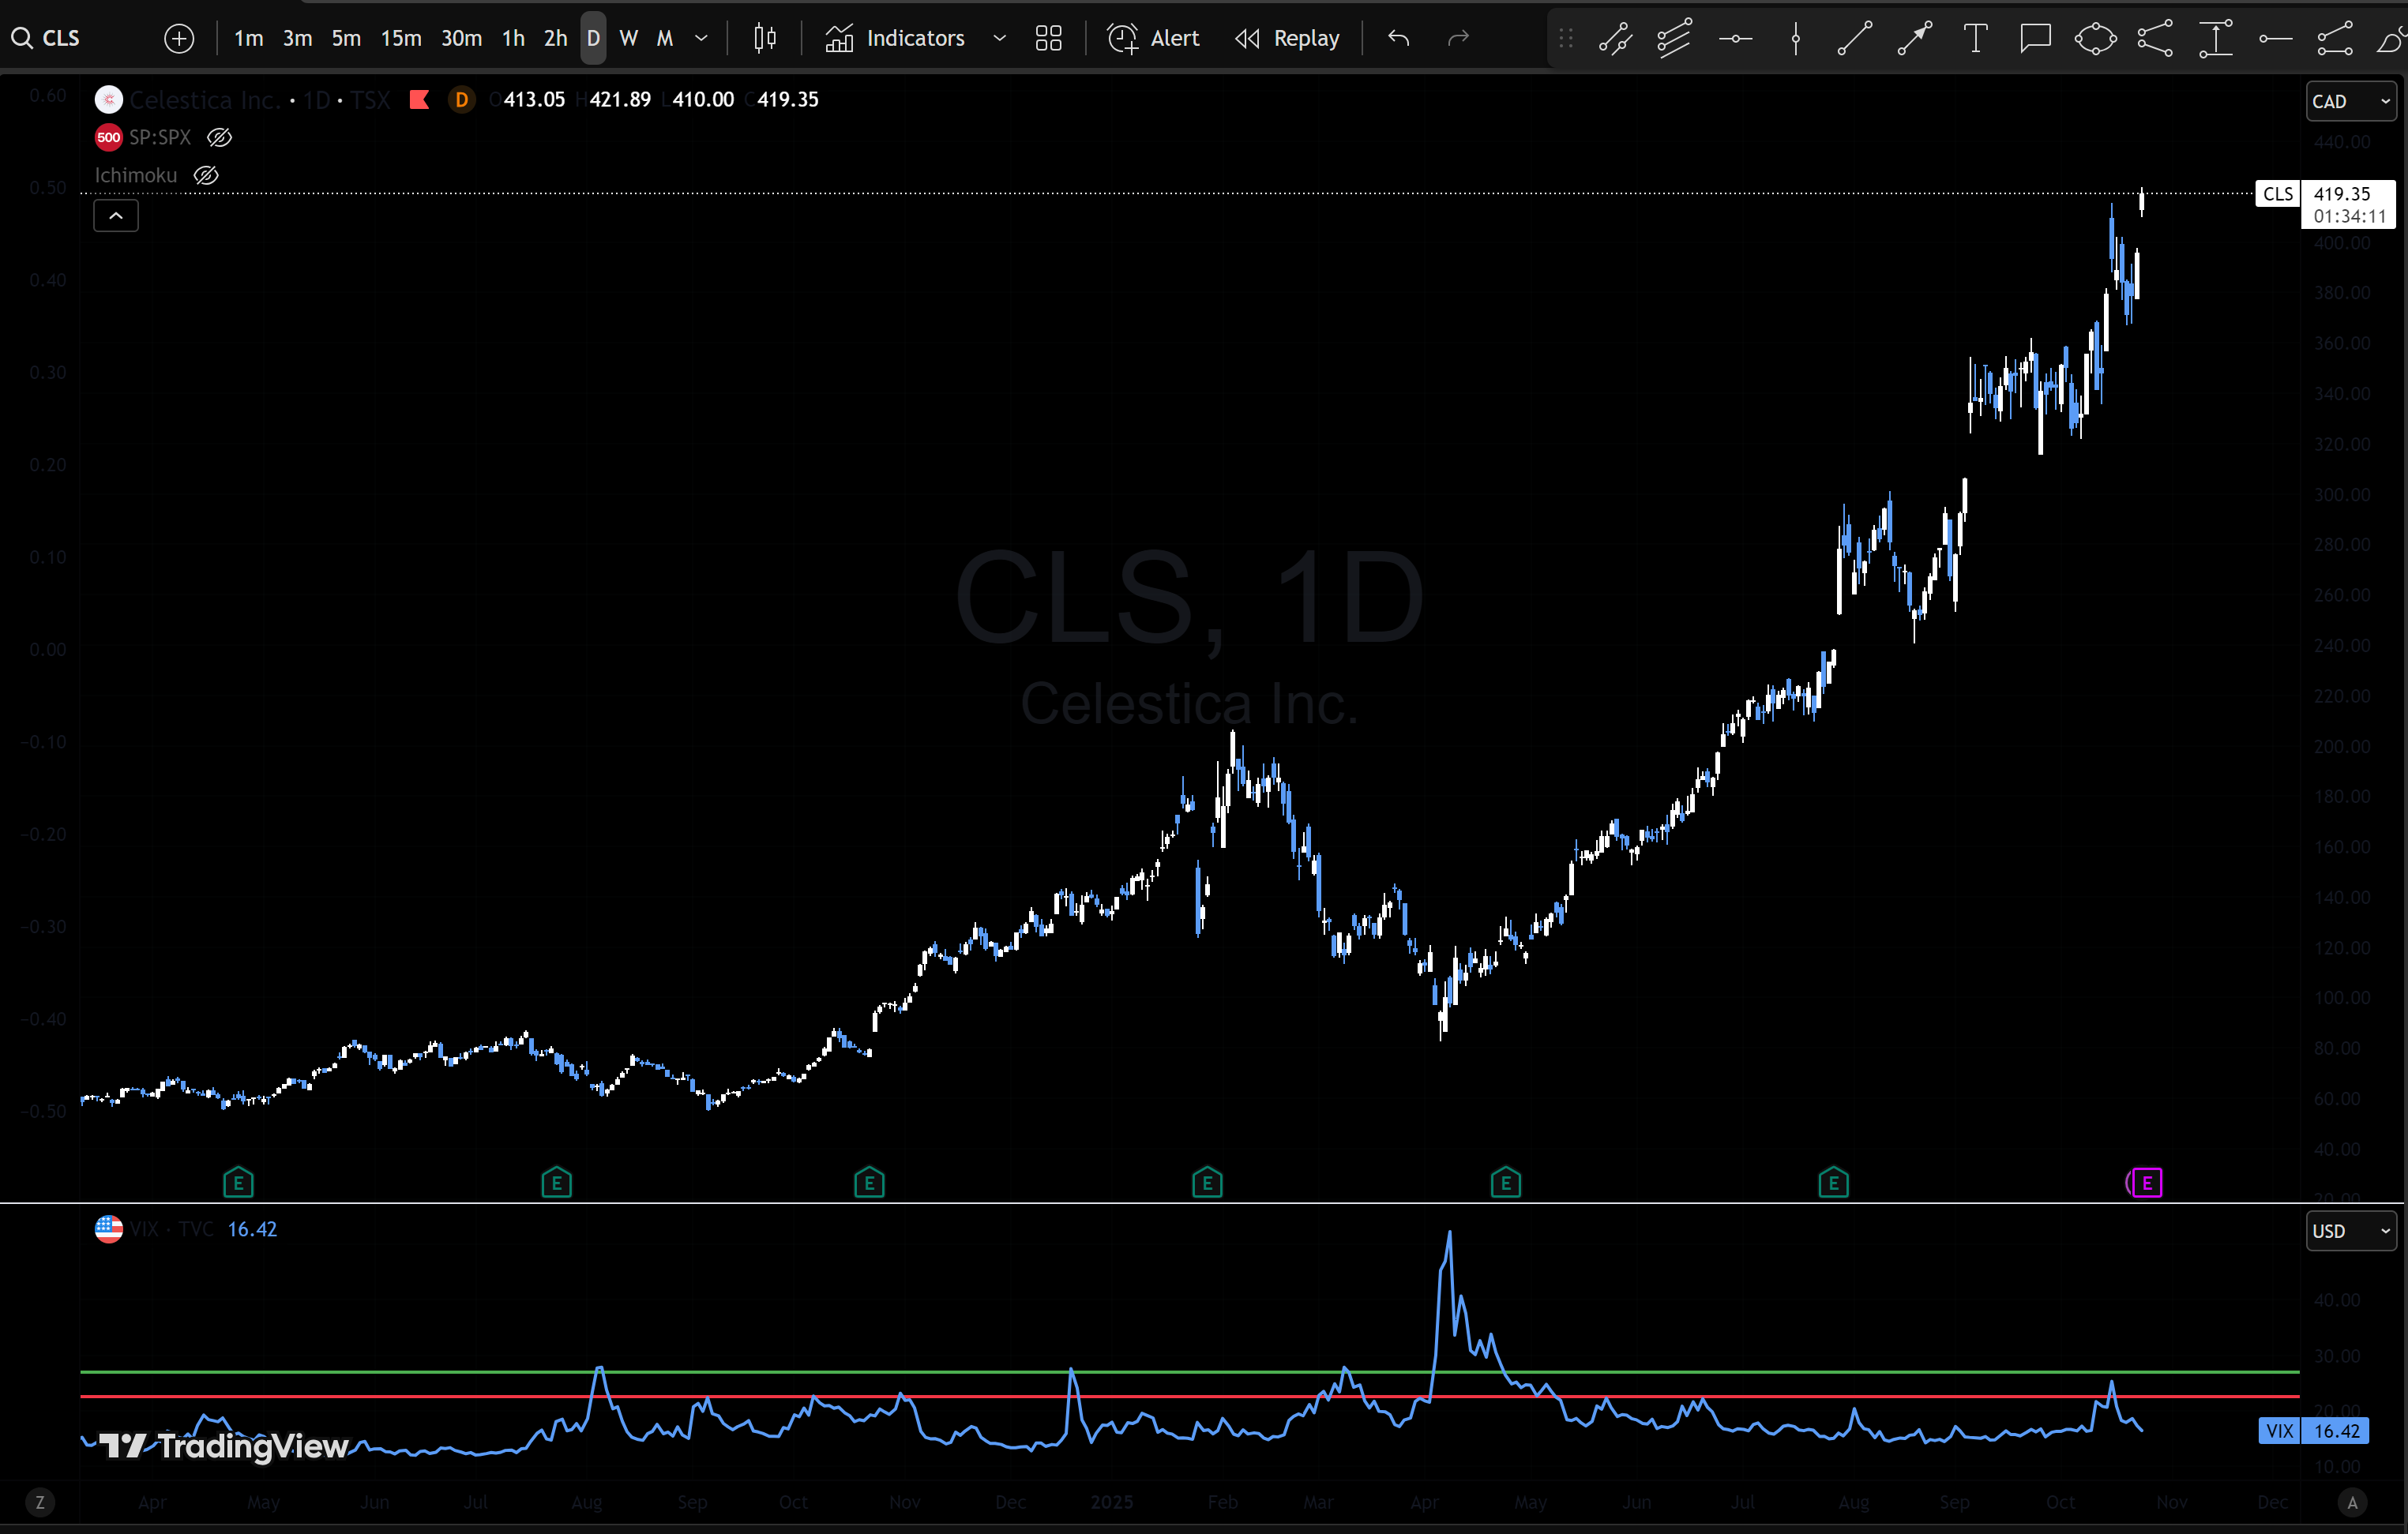This screenshot has height=1534, width=2408.
Task: Open the Indicators dialog
Action: [x=895, y=38]
